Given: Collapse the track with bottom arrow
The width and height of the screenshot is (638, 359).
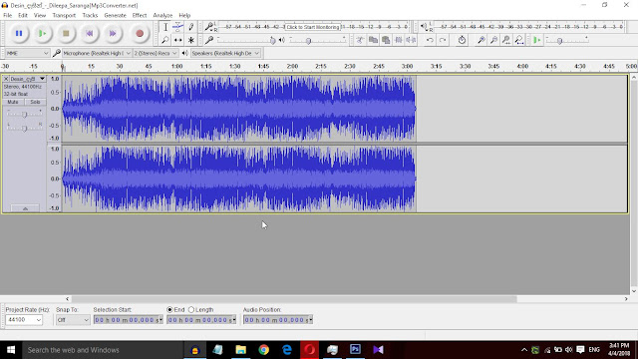Looking at the screenshot, I should coord(25,208).
